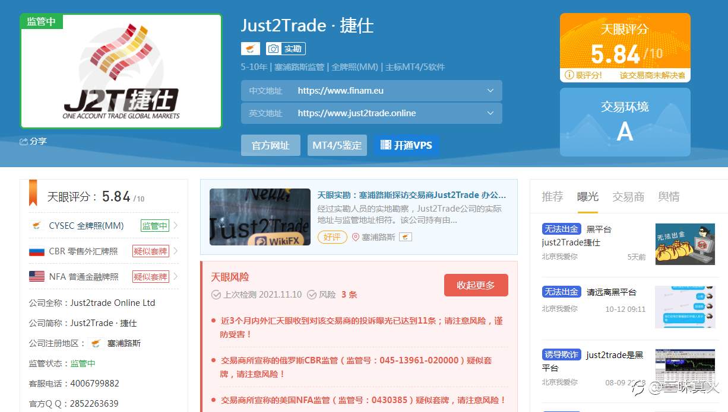Expand the CYSEC 全牌照(MM) license row

pyautogui.click(x=103, y=225)
